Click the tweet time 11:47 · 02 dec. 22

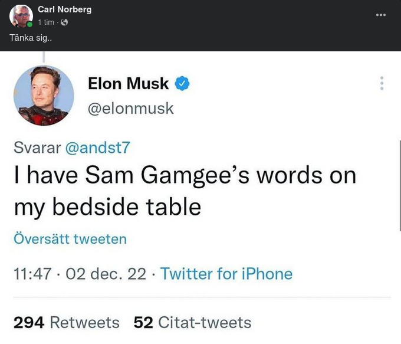tap(80, 274)
